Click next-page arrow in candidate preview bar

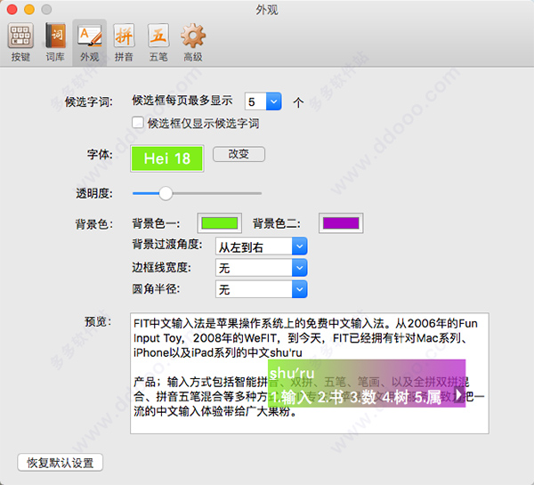coord(458,395)
